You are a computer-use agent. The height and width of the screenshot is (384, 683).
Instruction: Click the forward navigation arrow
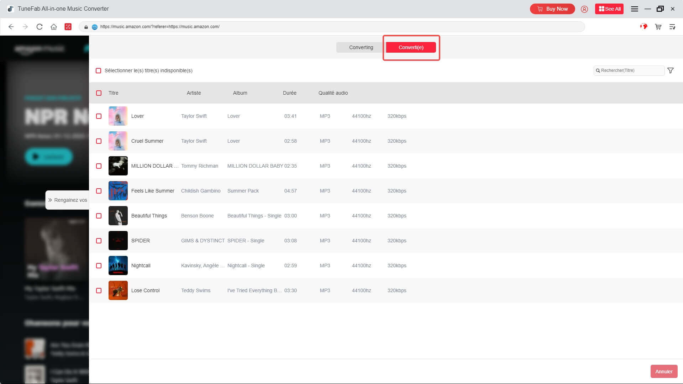[25, 27]
